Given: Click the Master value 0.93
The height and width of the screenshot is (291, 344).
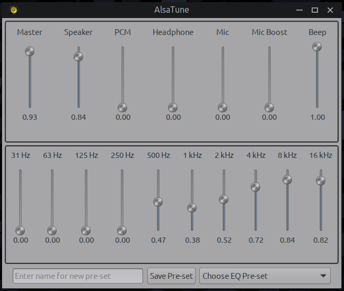Looking at the screenshot, I should [30, 117].
